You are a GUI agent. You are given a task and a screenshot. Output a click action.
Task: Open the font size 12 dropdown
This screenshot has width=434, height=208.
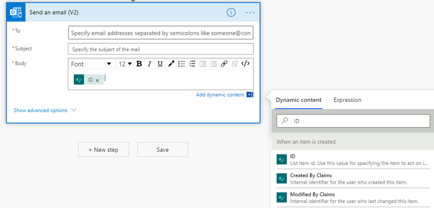click(x=125, y=64)
